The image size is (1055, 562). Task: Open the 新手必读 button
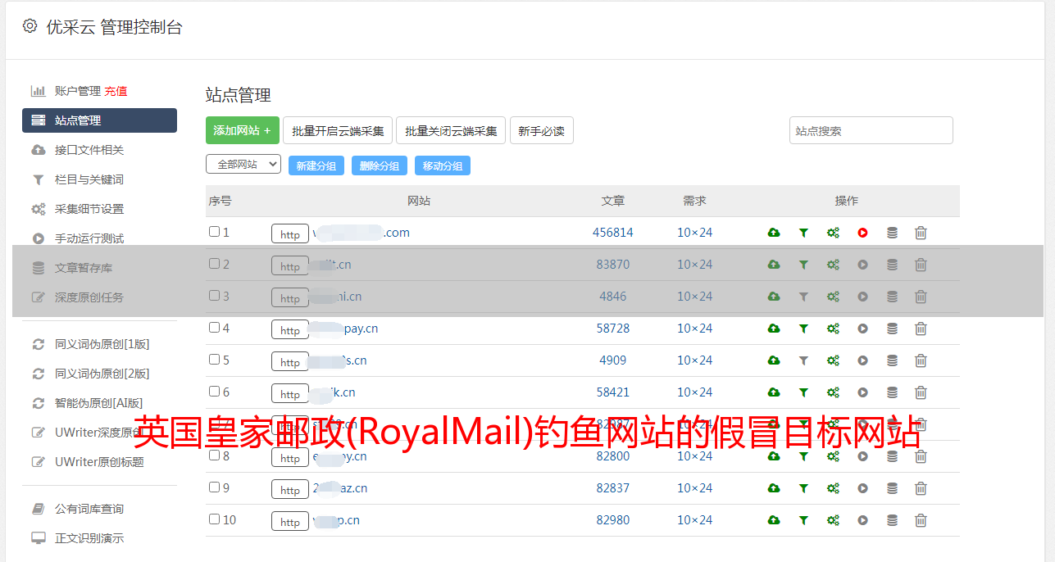tap(541, 130)
